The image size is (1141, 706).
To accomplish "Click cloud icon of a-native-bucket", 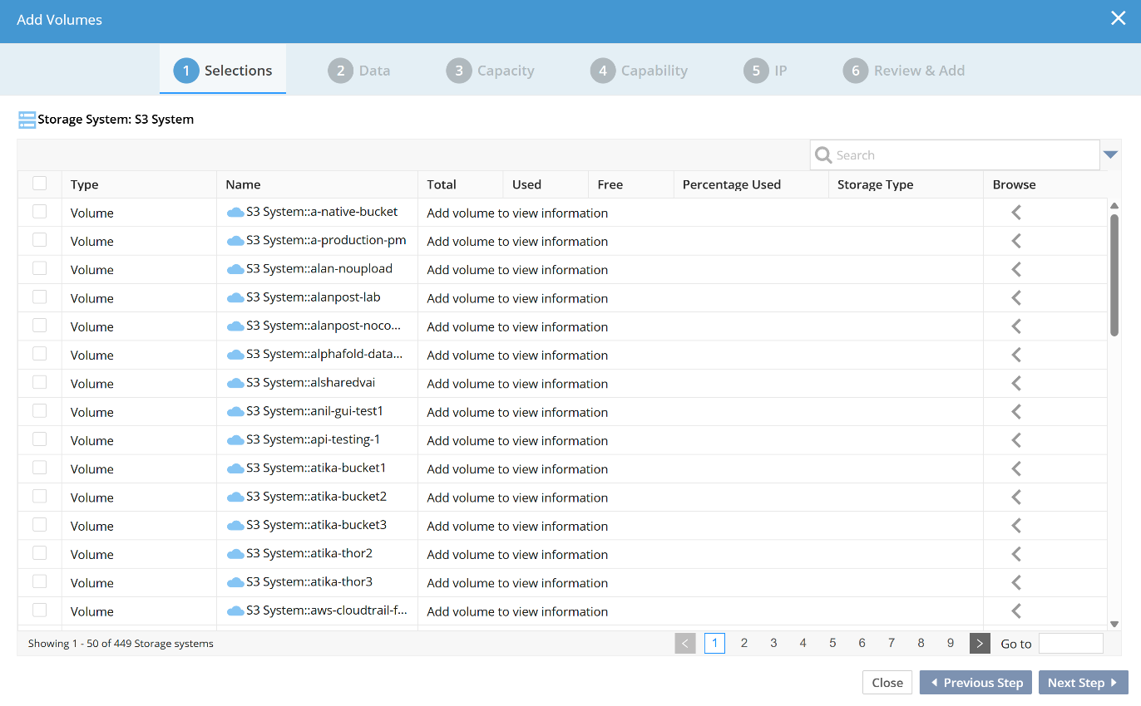I will coord(235,213).
